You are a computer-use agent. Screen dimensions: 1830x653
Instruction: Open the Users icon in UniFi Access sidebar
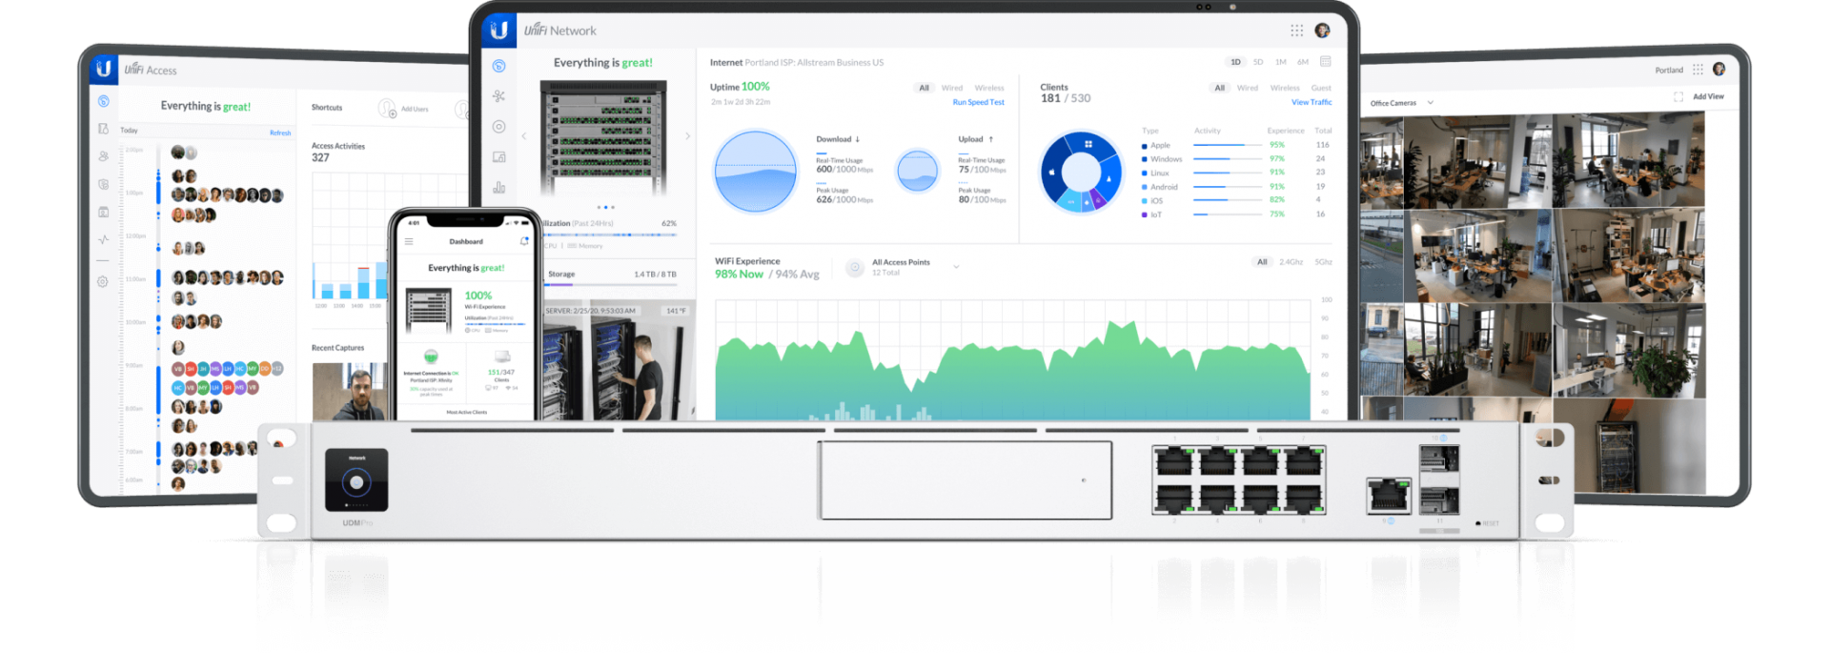point(103,156)
